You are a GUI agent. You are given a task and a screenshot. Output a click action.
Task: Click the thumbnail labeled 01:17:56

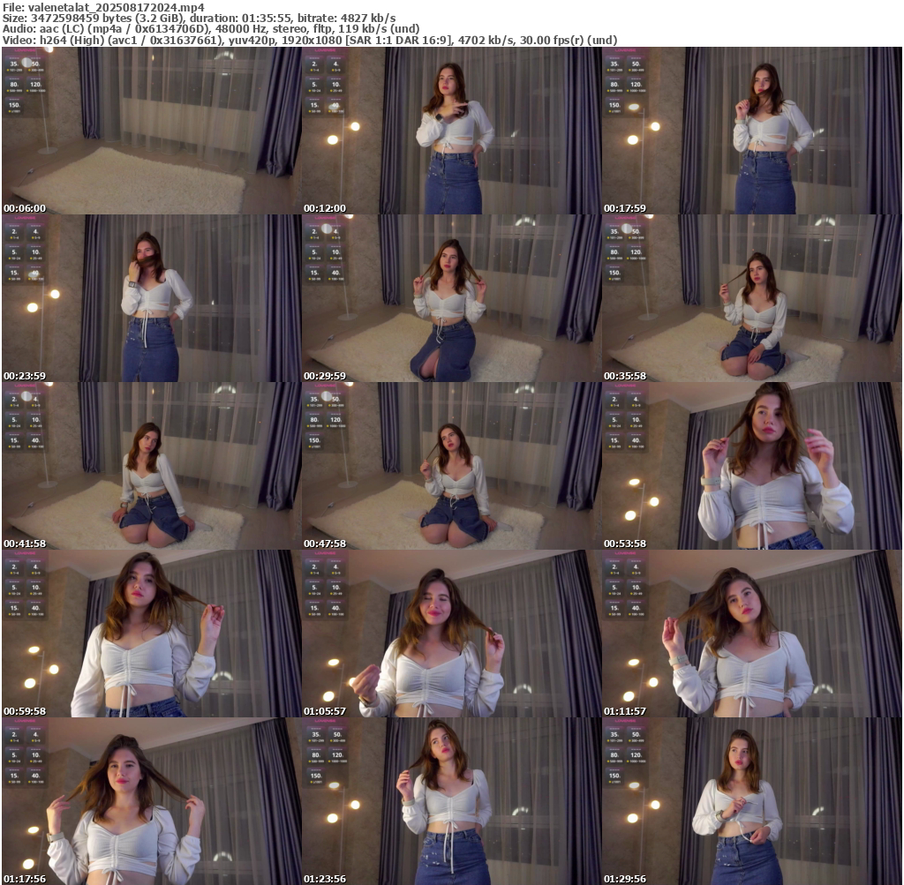(x=152, y=801)
